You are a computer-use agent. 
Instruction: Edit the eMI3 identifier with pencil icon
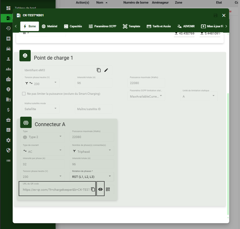click(106, 70)
